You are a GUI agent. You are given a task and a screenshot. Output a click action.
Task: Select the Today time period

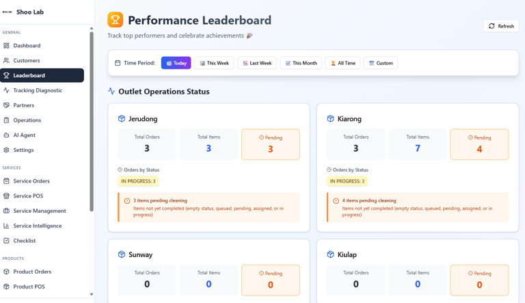point(176,63)
